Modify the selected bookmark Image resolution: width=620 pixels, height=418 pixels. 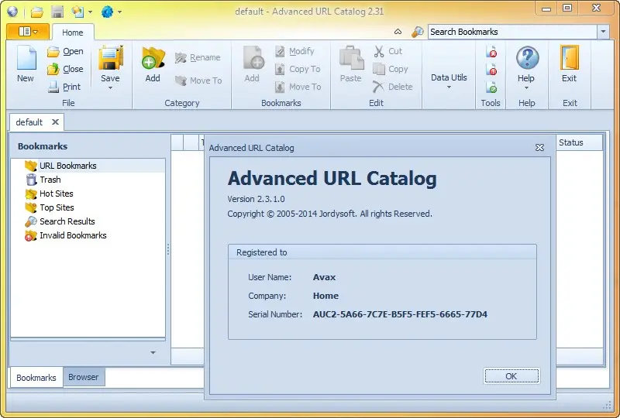(294, 51)
